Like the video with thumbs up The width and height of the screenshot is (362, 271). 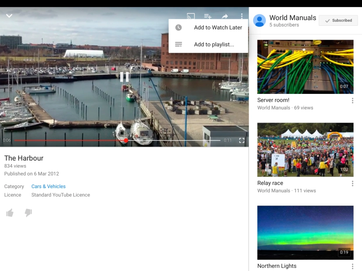pyautogui.click(x=10, y=213)
